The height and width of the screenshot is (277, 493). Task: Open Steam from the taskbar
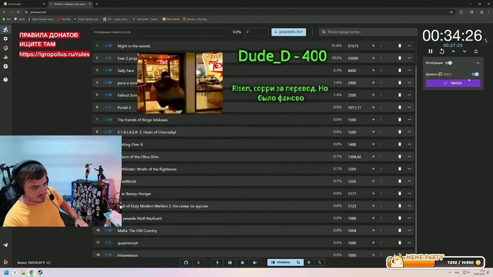point(40,273)
